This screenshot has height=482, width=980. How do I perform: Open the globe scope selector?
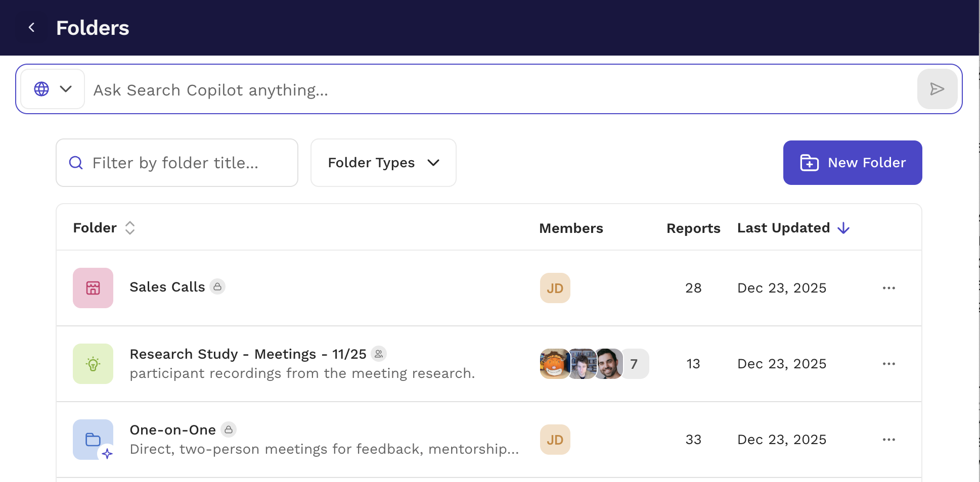coord(53,89)
